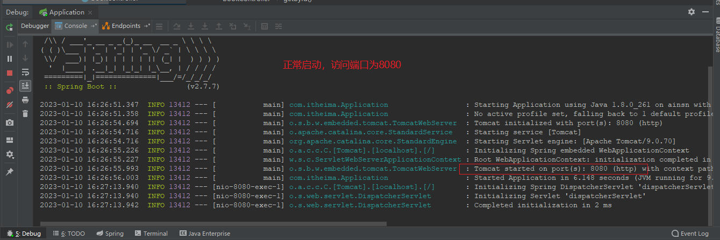Screen dimensions: 720x240
Task: Open Evaluate Expression calculator
Action: [x=265, y=26]
